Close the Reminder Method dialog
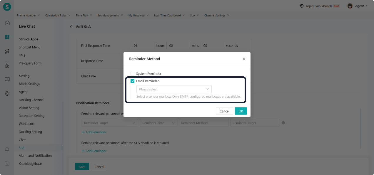Screen dimensions: 374x175 click(x=244, y=59)
